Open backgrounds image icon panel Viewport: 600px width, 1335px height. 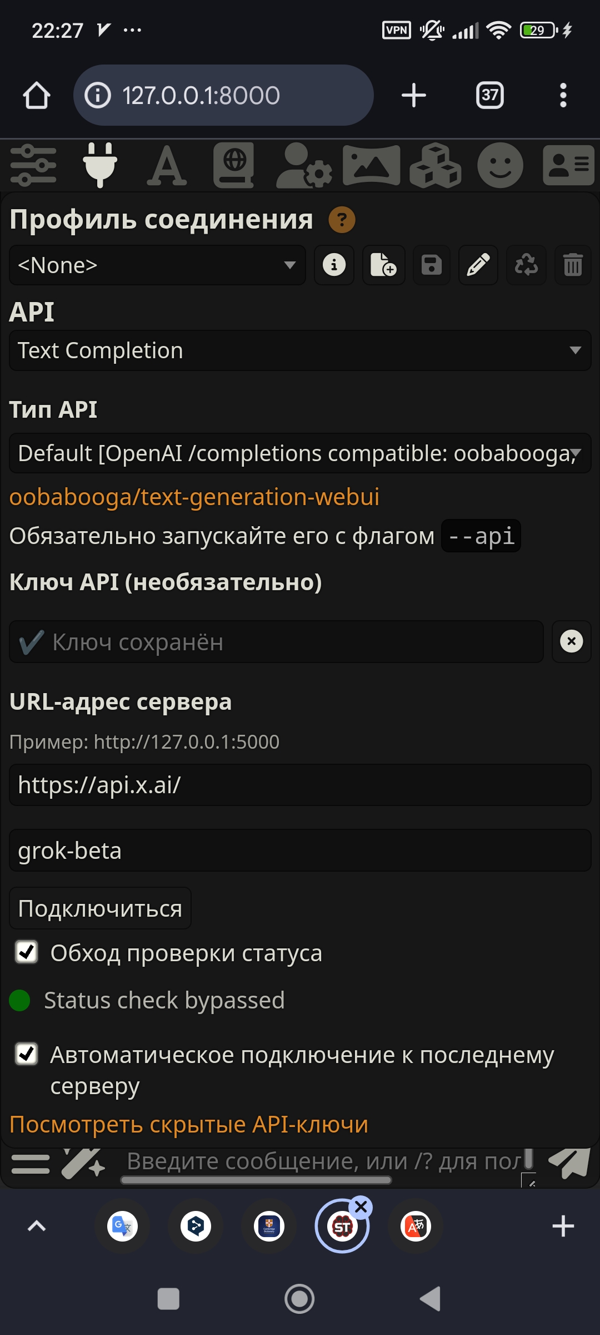pyautogui.click(x=371, y=165)
